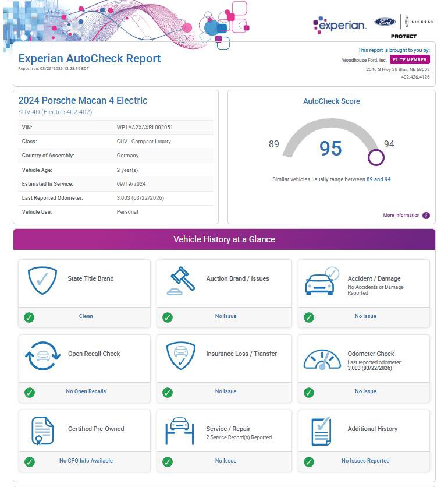Click green checkmark beside No Open Recalls
Image resolution: width=448 pixels, height=487 pixels.
30,393
